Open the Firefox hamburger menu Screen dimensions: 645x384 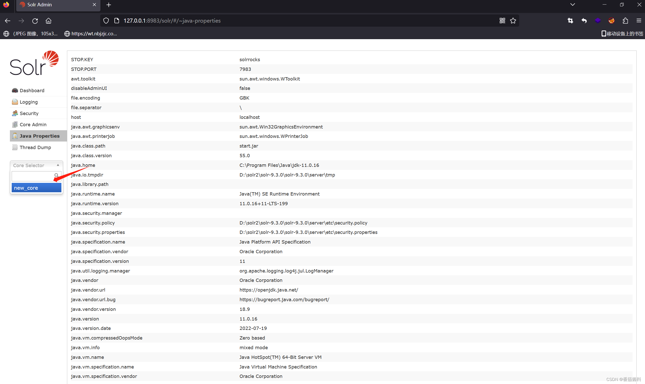(639, 21)
